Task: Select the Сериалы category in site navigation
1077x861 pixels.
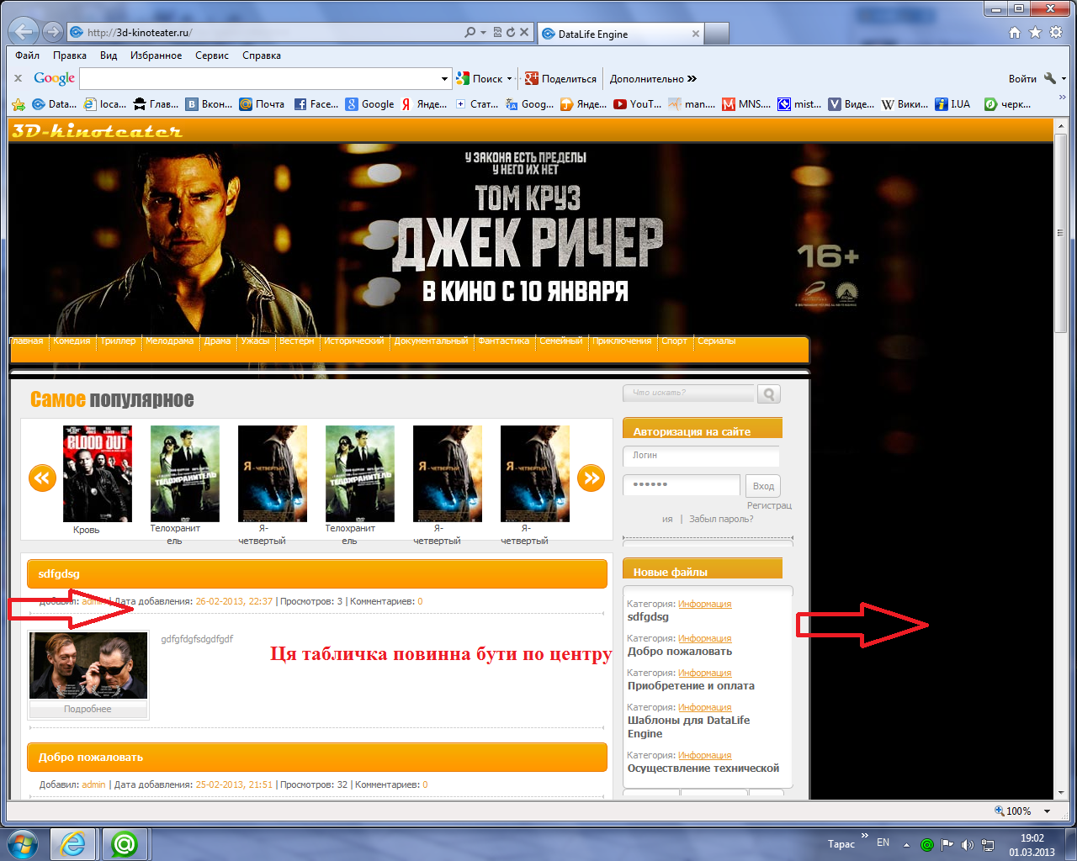Action: (717, 341)
